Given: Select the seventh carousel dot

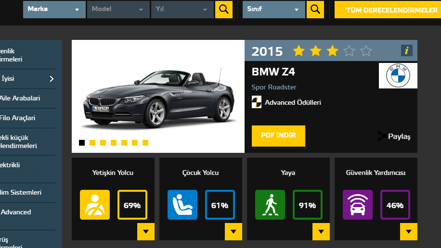Looking at the screenshot, I should coord(145,143).
